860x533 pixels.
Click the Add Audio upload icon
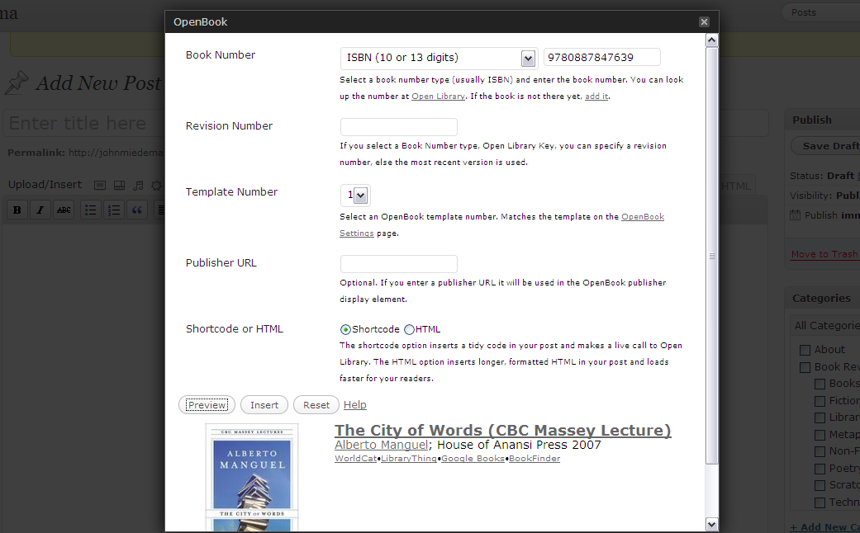138,185
